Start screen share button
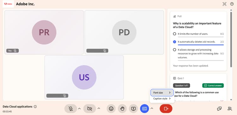Image resolution: width=237 pixels, height=115 pixels. [133, 108]
